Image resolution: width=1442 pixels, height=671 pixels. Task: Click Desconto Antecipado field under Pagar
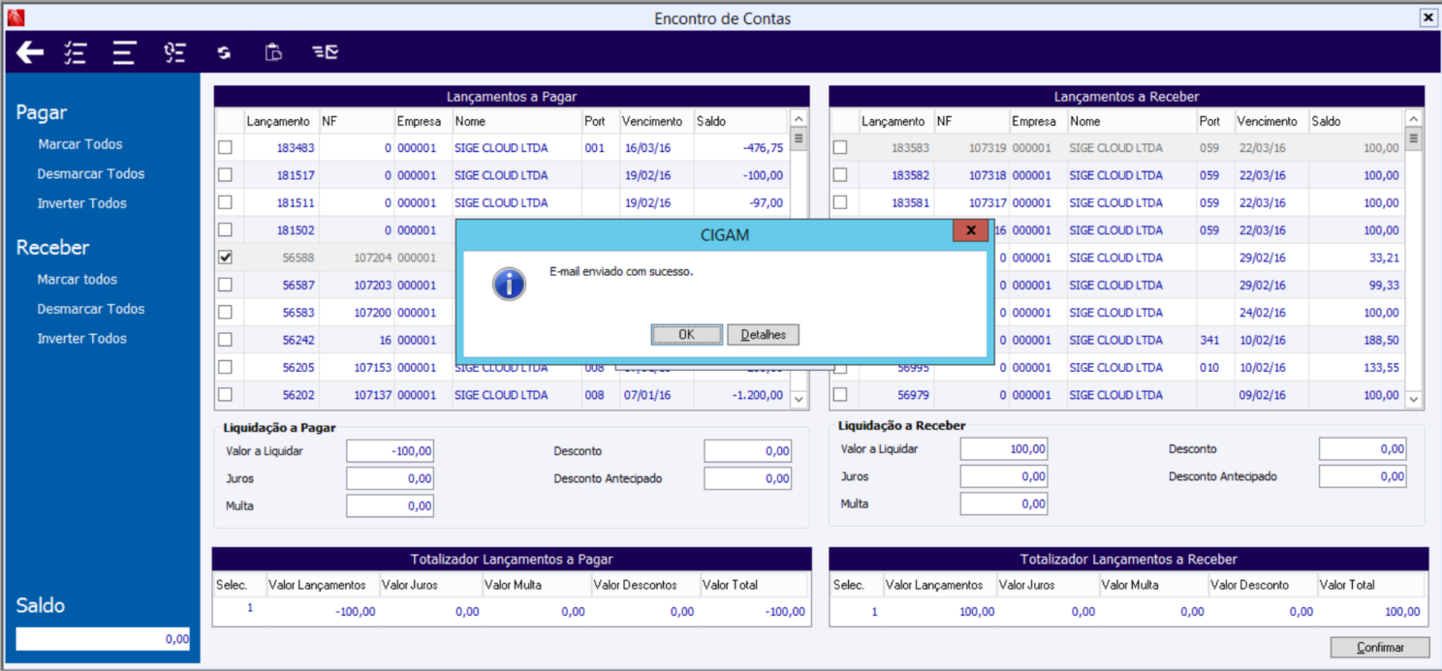pyautogui.click(x=748, y=478)
